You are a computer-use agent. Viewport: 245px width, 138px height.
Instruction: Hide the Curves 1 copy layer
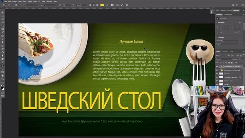click(217, 81)
